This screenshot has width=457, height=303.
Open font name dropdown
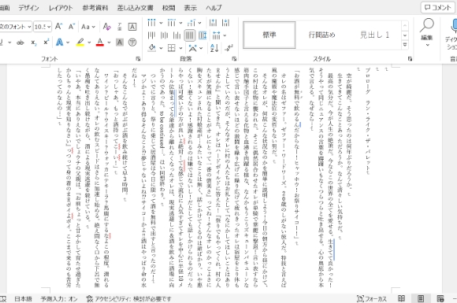29,27
